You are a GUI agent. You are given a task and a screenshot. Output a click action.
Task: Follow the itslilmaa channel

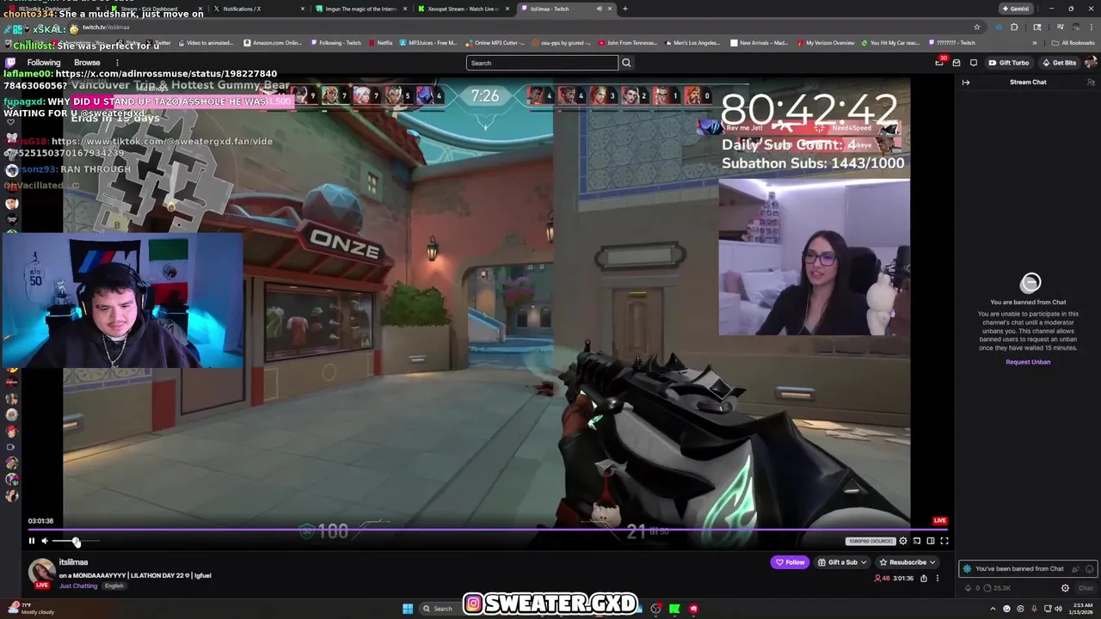pos(790,562)
